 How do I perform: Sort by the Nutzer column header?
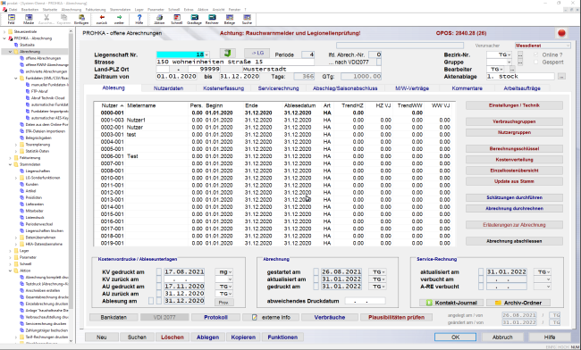pyautogui.click(x=110, y=105)
